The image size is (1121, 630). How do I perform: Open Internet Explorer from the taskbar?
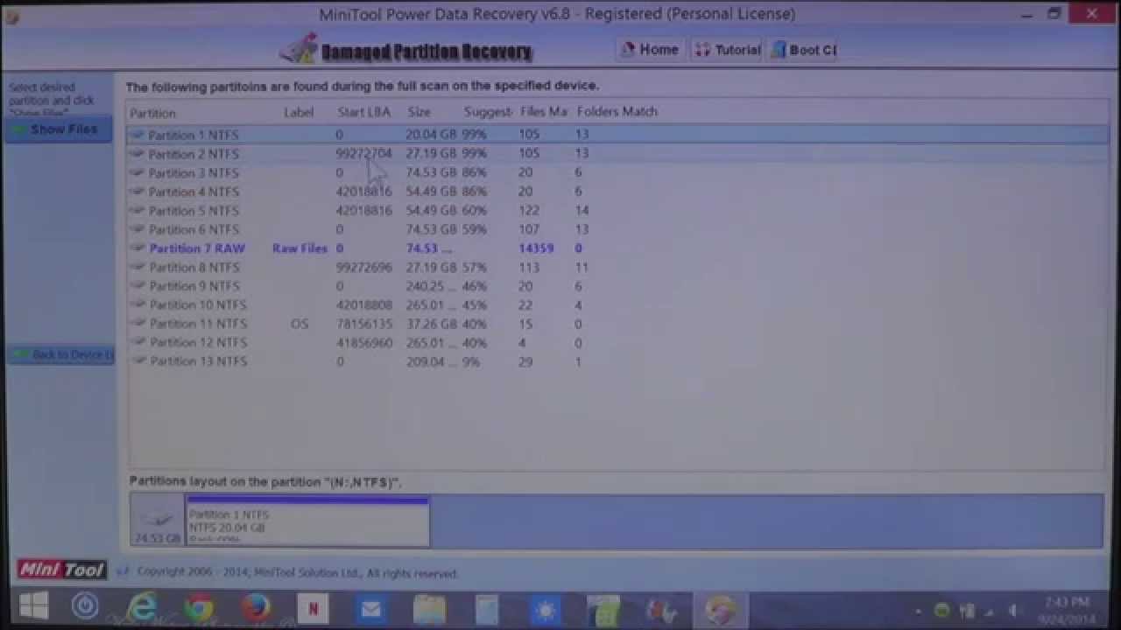tap(142, 607)
